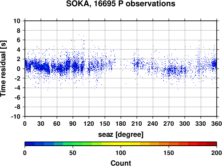
Task: Click the 90 tick label on x-axis
Action: click(x=73, y=124)
